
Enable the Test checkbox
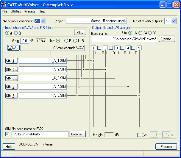tap(139, 135)
